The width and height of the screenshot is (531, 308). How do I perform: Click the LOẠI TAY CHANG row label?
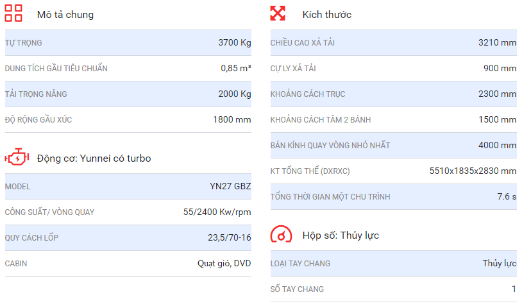(300, 264)
